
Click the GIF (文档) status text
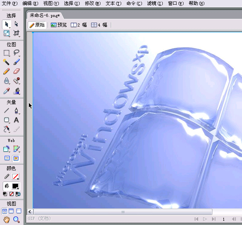point(39,218)
